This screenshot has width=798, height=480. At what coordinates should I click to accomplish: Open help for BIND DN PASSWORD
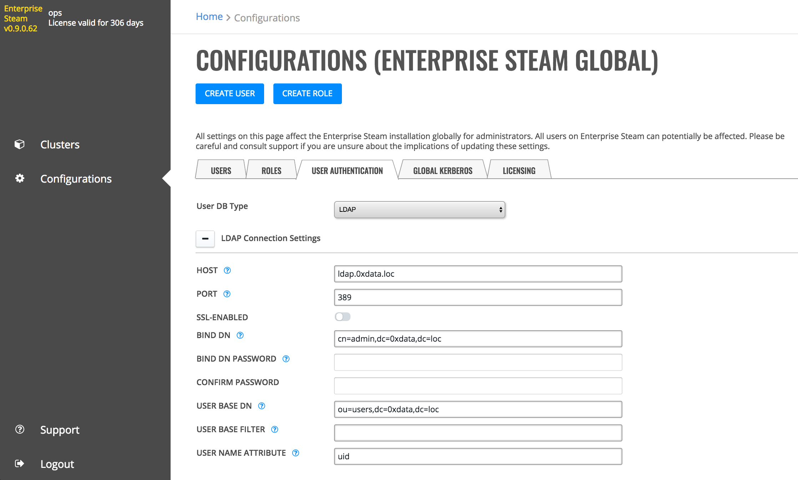[x=286, y=359]
